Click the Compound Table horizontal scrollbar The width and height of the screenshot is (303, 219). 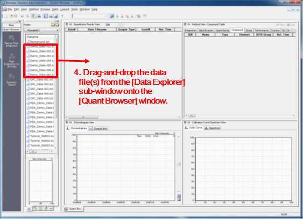(240, 115)
